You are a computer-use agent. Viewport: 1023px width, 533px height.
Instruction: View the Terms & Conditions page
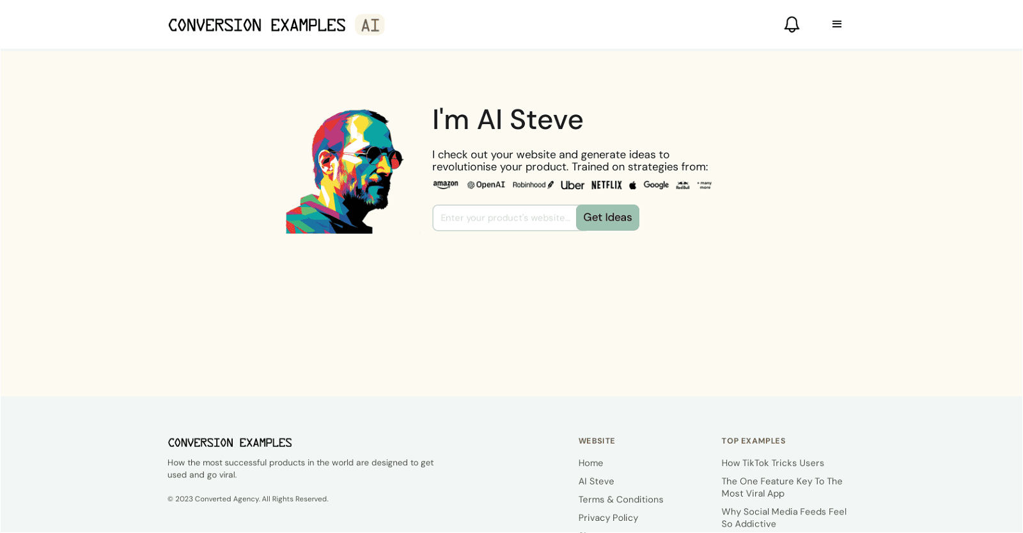(620, 499)
